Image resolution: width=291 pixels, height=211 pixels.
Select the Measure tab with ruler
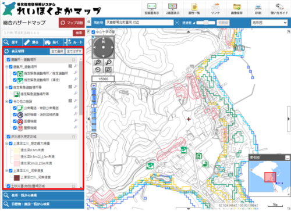click(x=33, y=42)
